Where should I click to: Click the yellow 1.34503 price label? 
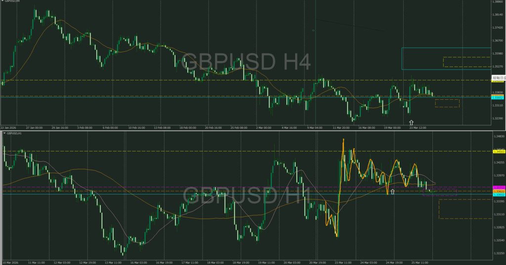tap(498, 151)
